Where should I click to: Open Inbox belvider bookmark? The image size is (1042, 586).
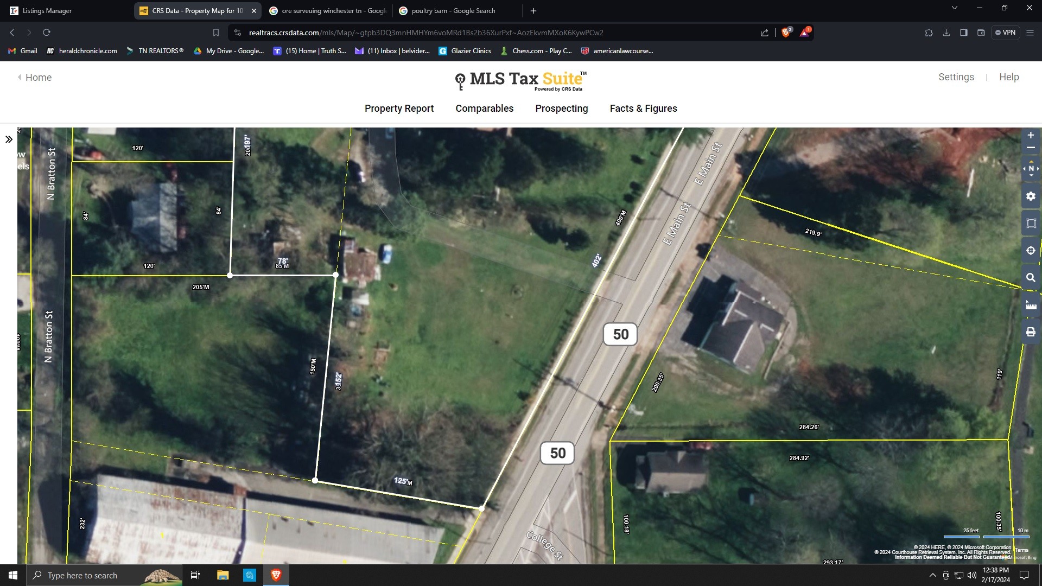pos(392,51)
